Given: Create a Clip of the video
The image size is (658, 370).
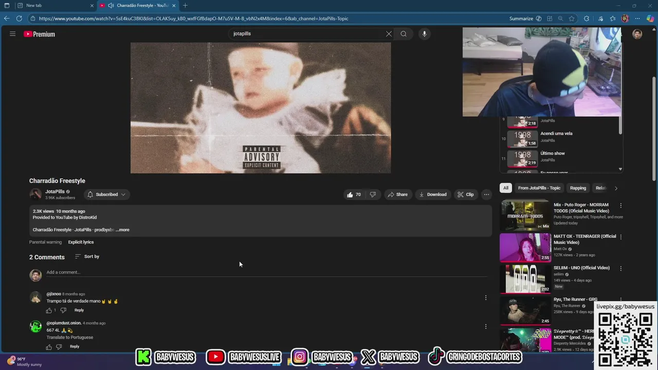Looking at the screenshot, I should pyautogui.click(x=465, y=194).
